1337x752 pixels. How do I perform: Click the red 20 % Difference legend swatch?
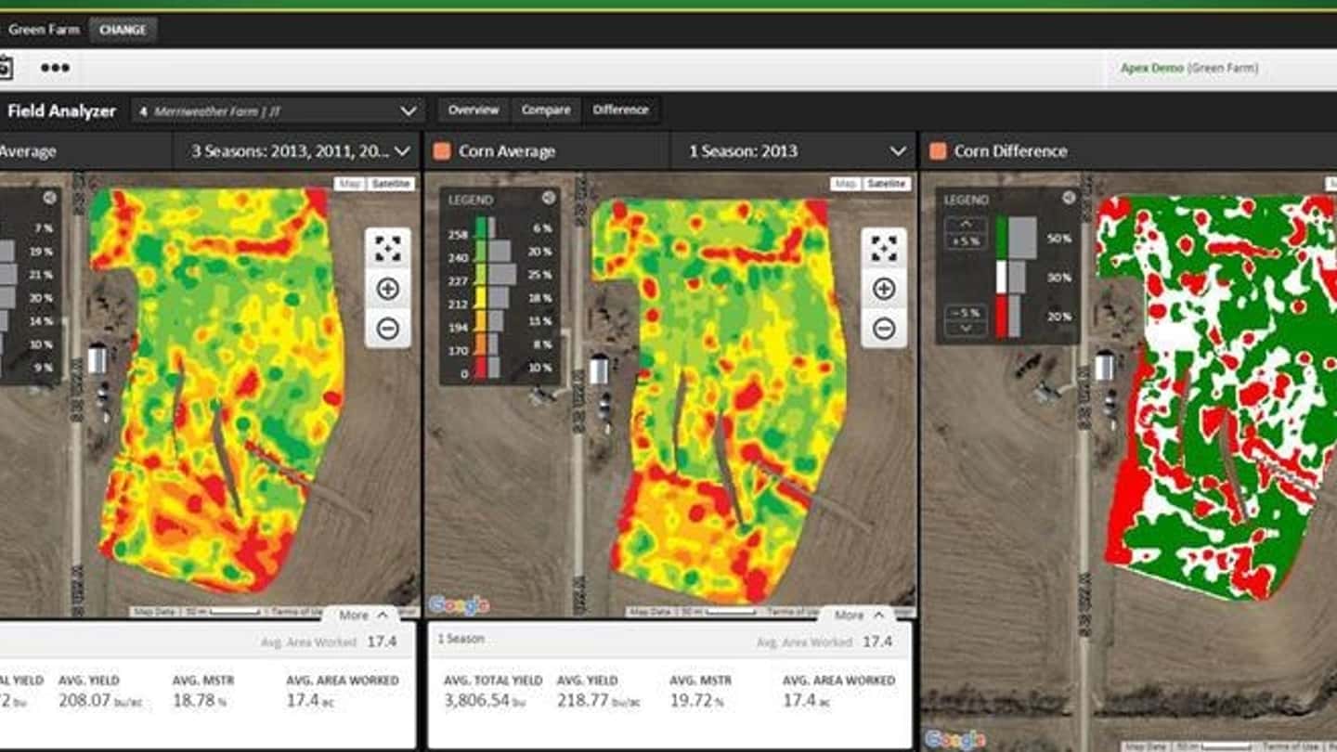pyautogui.click(x=1002, y=317)
